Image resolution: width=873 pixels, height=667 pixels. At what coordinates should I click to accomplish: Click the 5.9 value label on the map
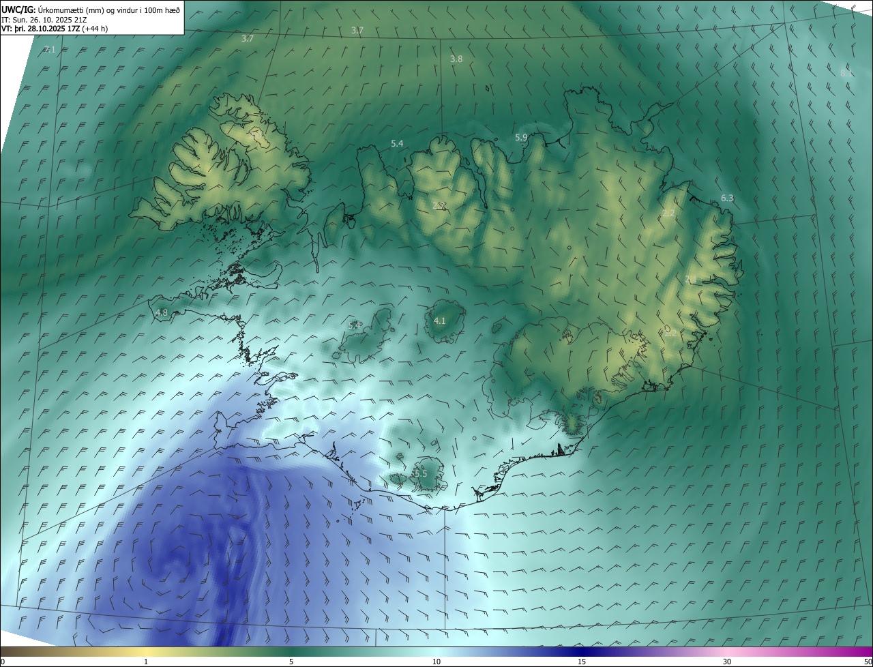[x=521, y=138]
